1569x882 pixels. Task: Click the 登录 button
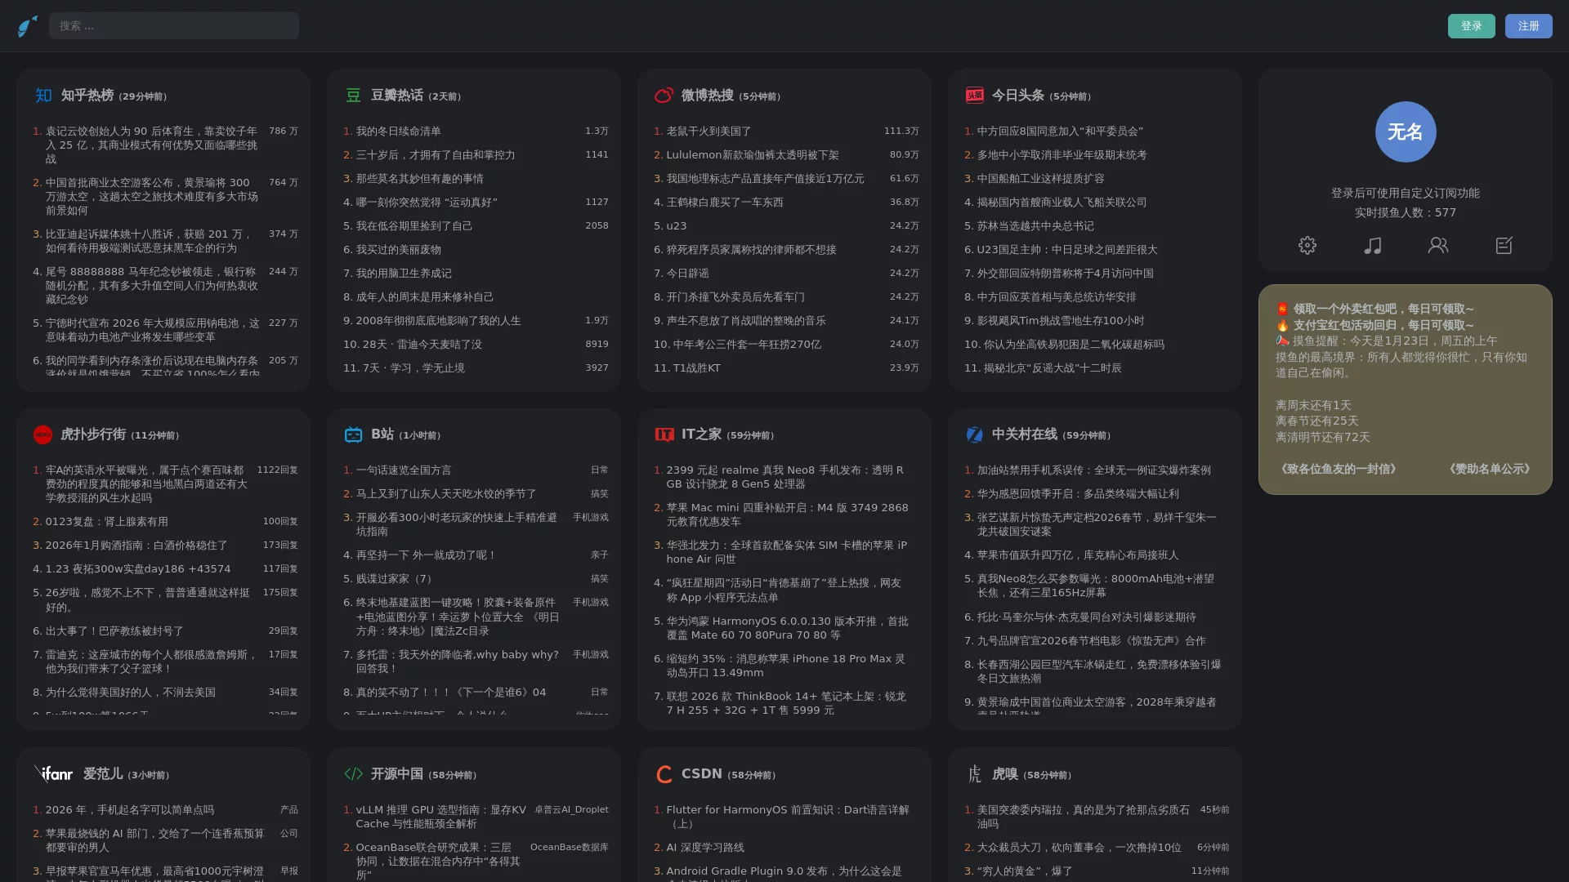tap(1471, 25)
